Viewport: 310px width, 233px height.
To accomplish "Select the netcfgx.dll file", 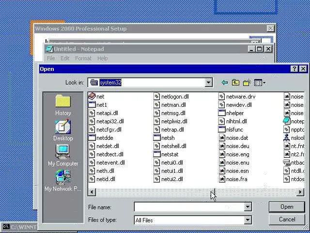I will (x=105, y=130).
